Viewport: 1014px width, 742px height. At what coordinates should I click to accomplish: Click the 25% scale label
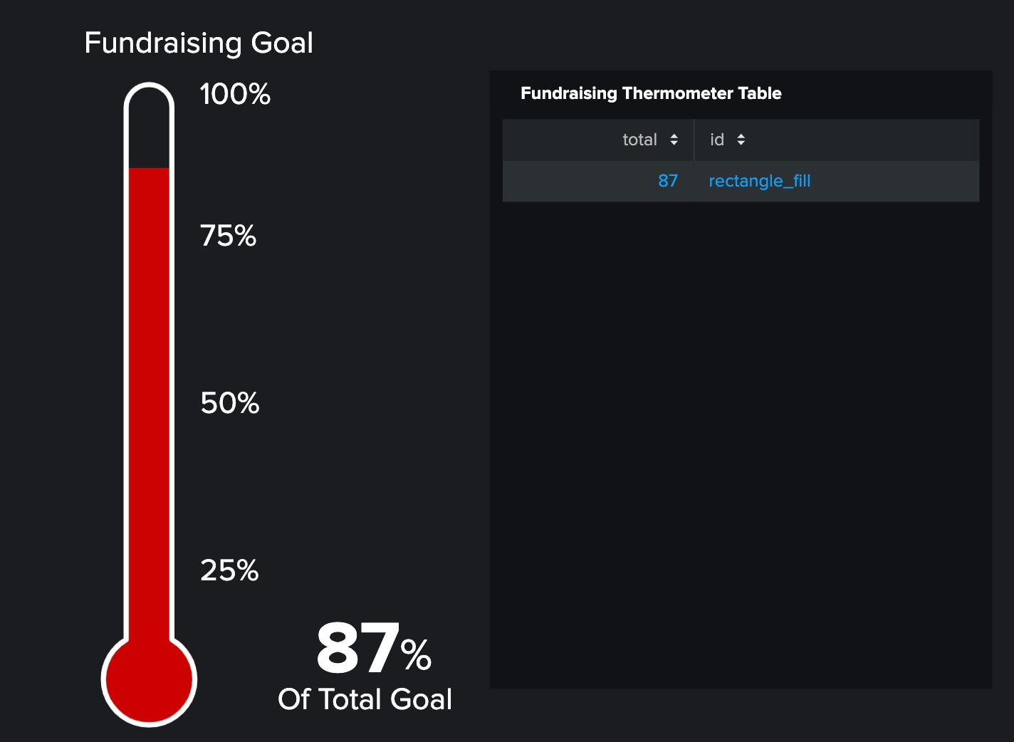pyautogui.click(x=229, y=570)
